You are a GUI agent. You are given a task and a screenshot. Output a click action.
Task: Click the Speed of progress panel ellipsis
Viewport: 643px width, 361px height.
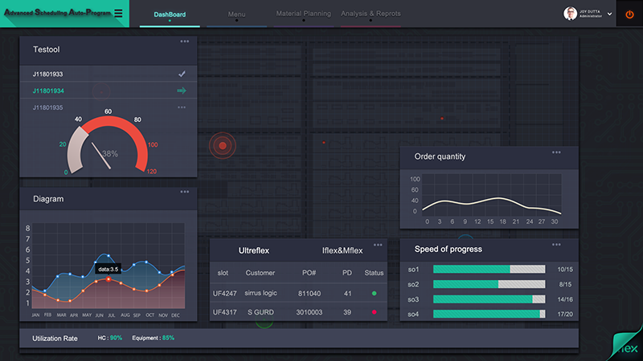point(556,245)
